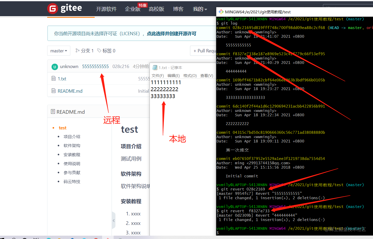Click the README.md file icon in file list
This screenshot has height=239, width=373.
tap(54, 91)
